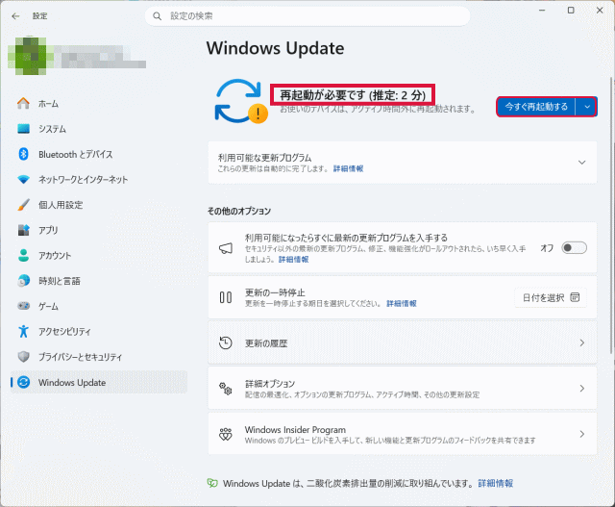Open 詳細情報 link for latest updates option
The height and width of the screenshot is (507, 615).
[x=293, y=259]
